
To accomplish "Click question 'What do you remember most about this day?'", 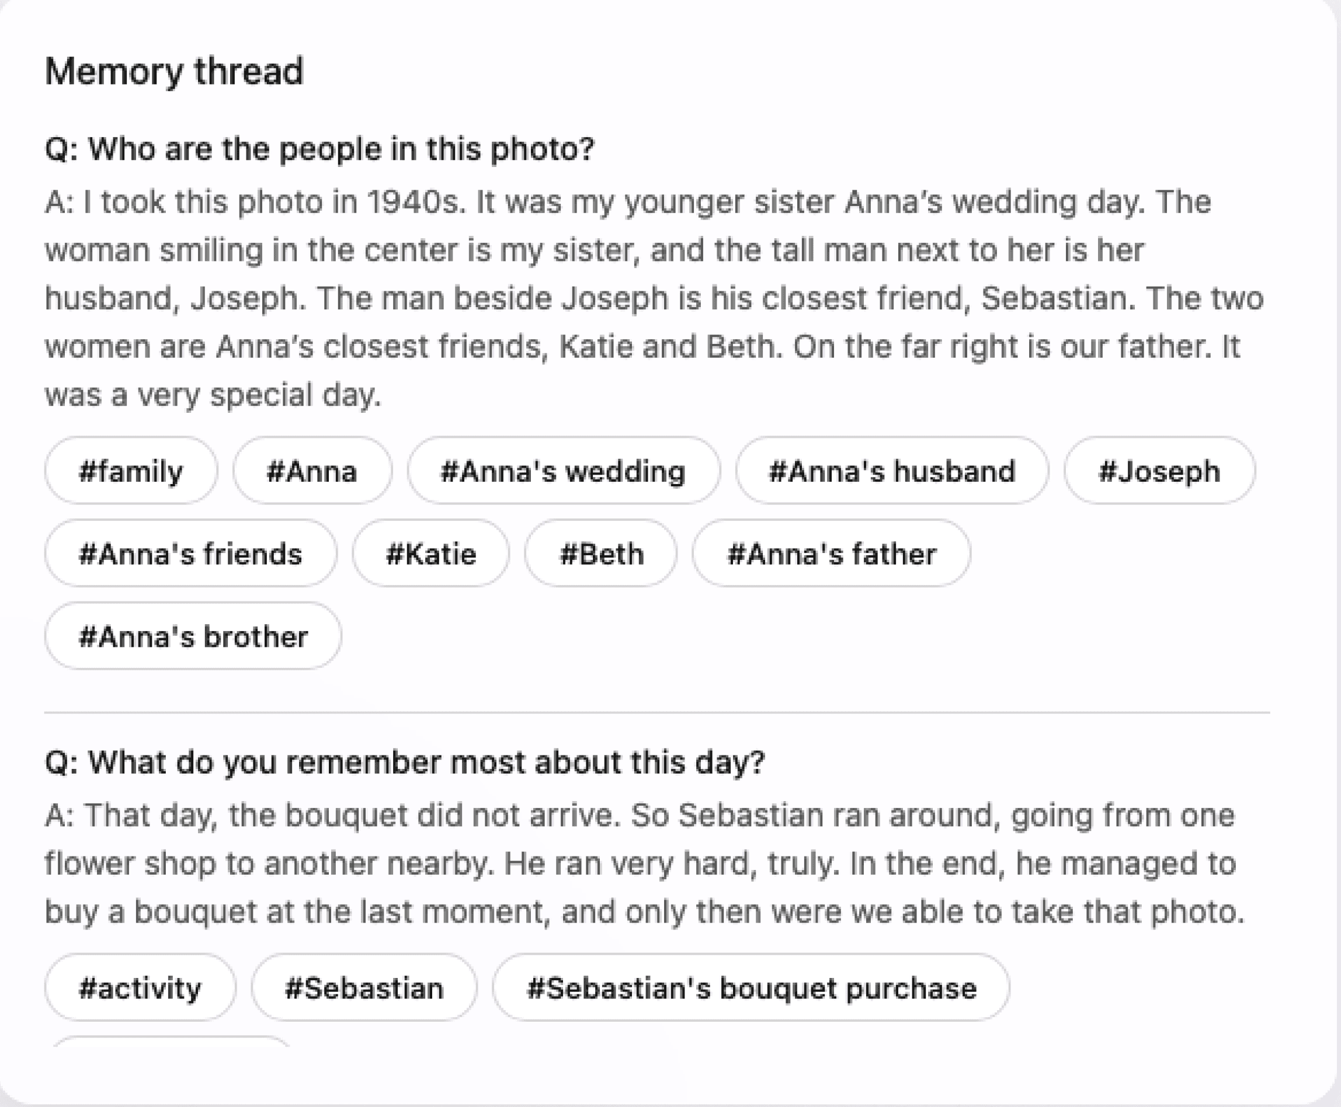I will [x=405, y=762].
